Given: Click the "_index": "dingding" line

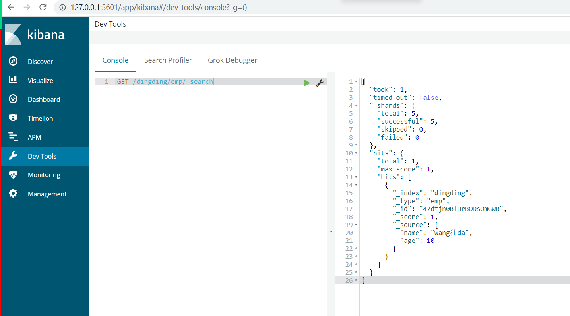Looking at the screenshot, I should pyautogui.click(x=432, y=193).
